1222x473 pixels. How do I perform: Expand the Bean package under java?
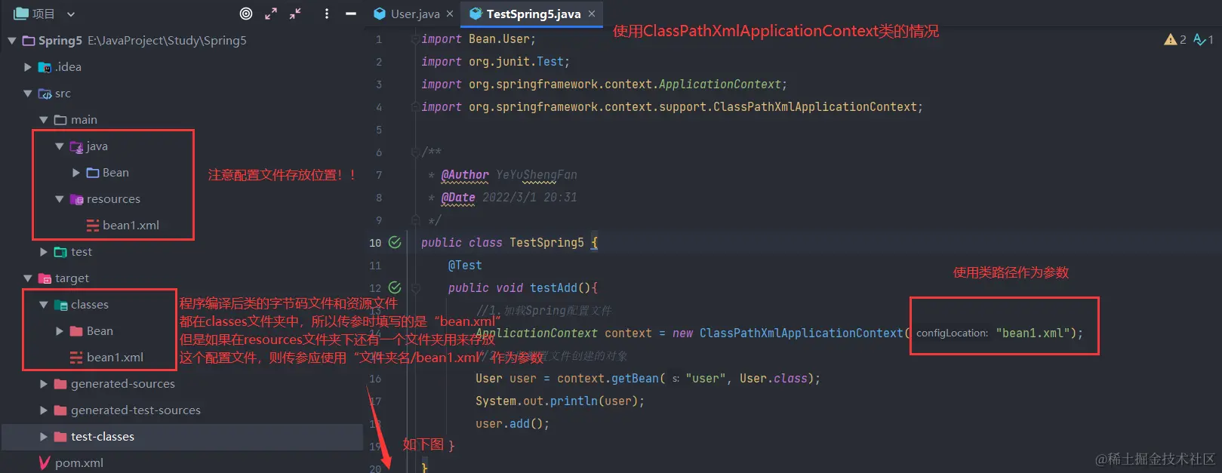tap(76, 173)
